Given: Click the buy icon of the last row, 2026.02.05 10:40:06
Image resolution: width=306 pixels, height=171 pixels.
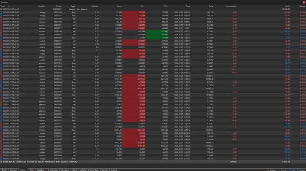Looking at the screenshot, I should tap(1, 159).
